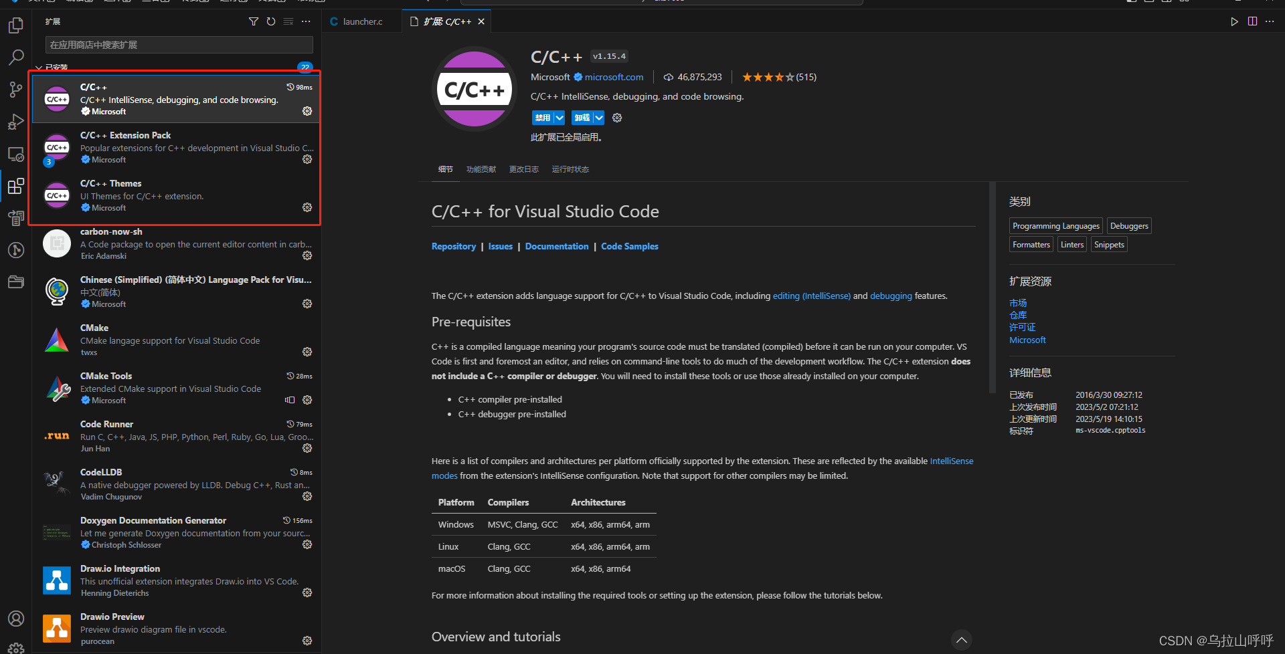Screen dimensions: 1285x654
Task: Select the Code Runner extension entry
Action: [177, 436]
